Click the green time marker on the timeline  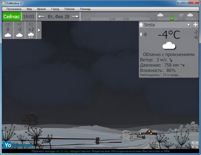click(x=172, y=19)
